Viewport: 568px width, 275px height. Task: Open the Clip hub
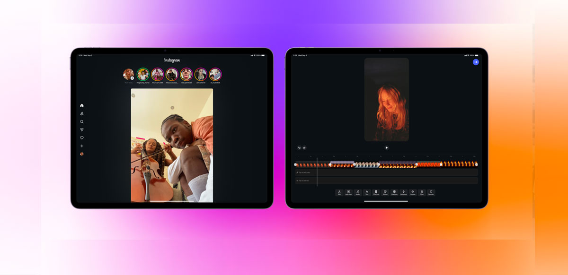(x=376, y=192)
